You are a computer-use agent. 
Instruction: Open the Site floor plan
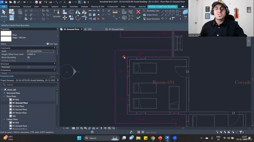coord(14,116)
